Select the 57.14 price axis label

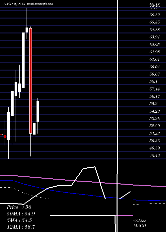coord(155,89)
